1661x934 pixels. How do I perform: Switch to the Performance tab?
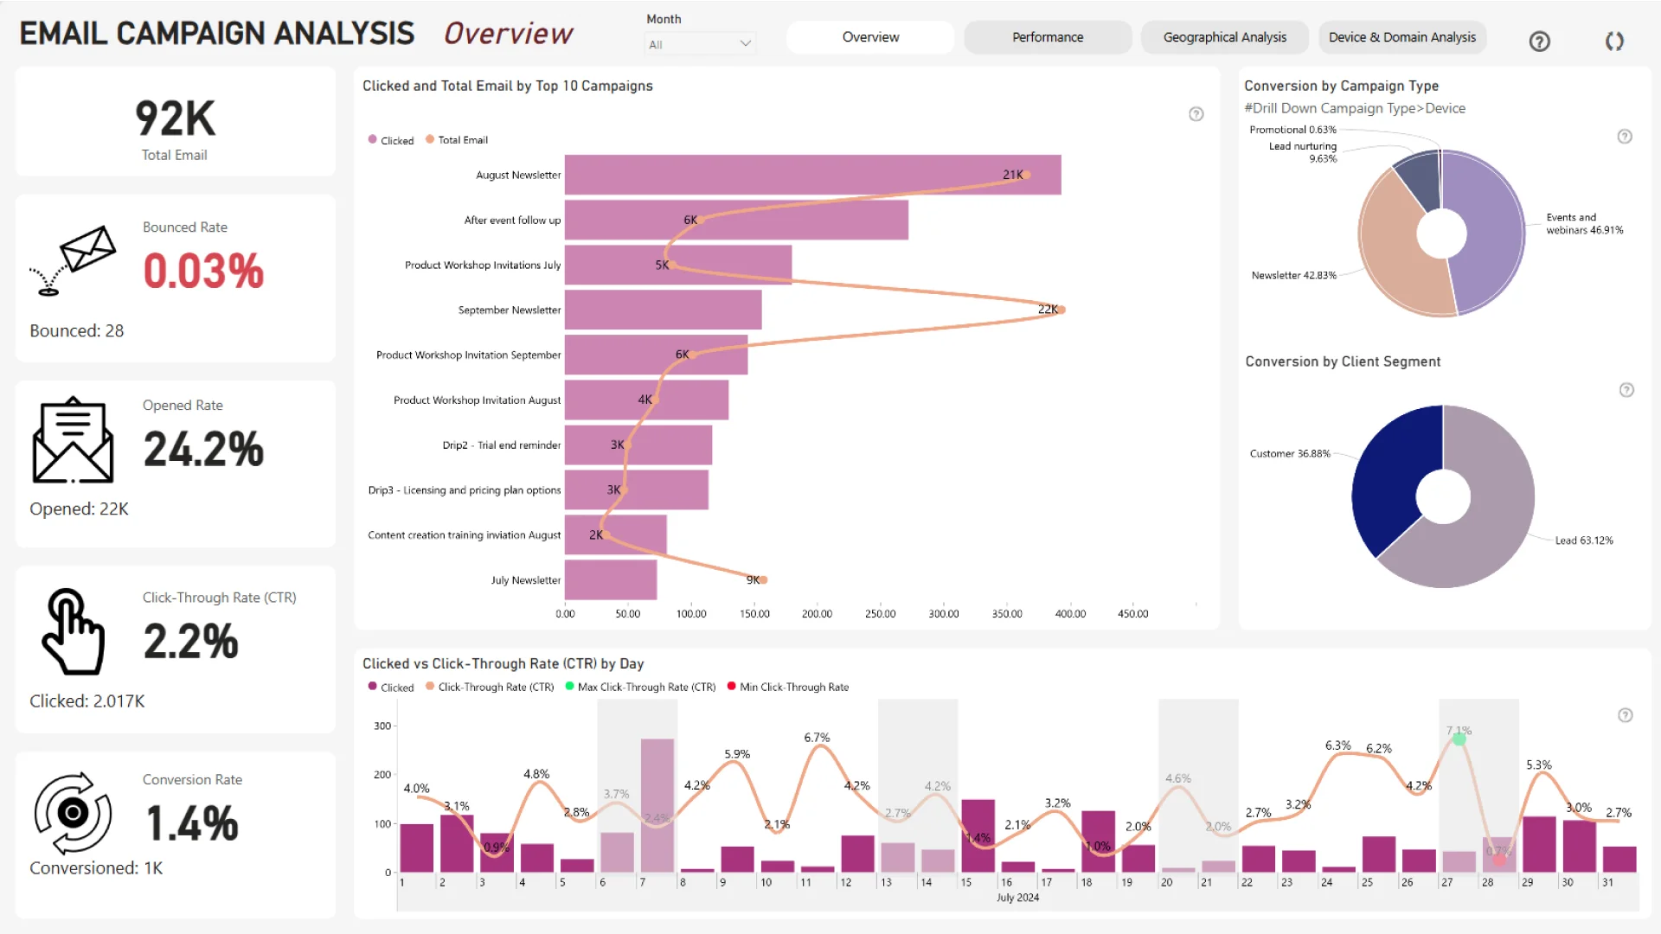[1048, 37]
